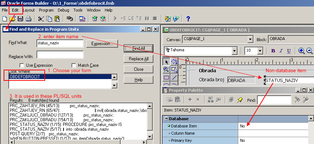Open the Tools menu
314x144 pixels.
[x=78, y=10]
